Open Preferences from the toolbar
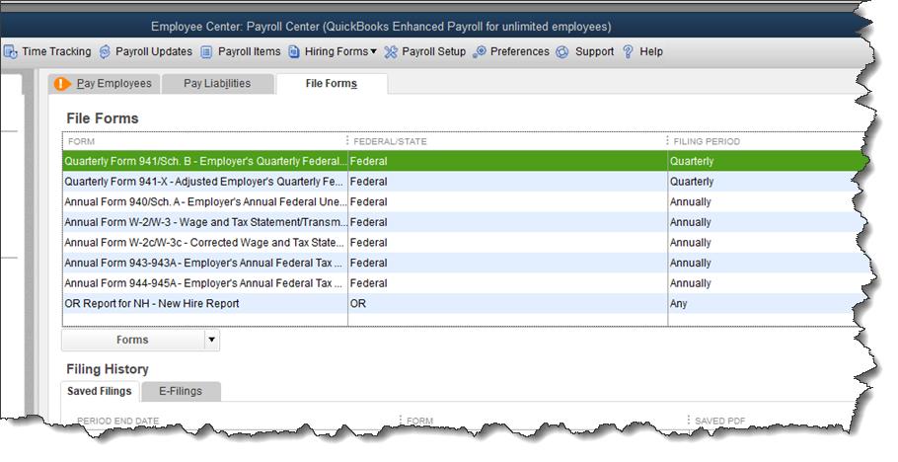The height and width of the screenshot is (462, 898). click(x=519, y=51)
